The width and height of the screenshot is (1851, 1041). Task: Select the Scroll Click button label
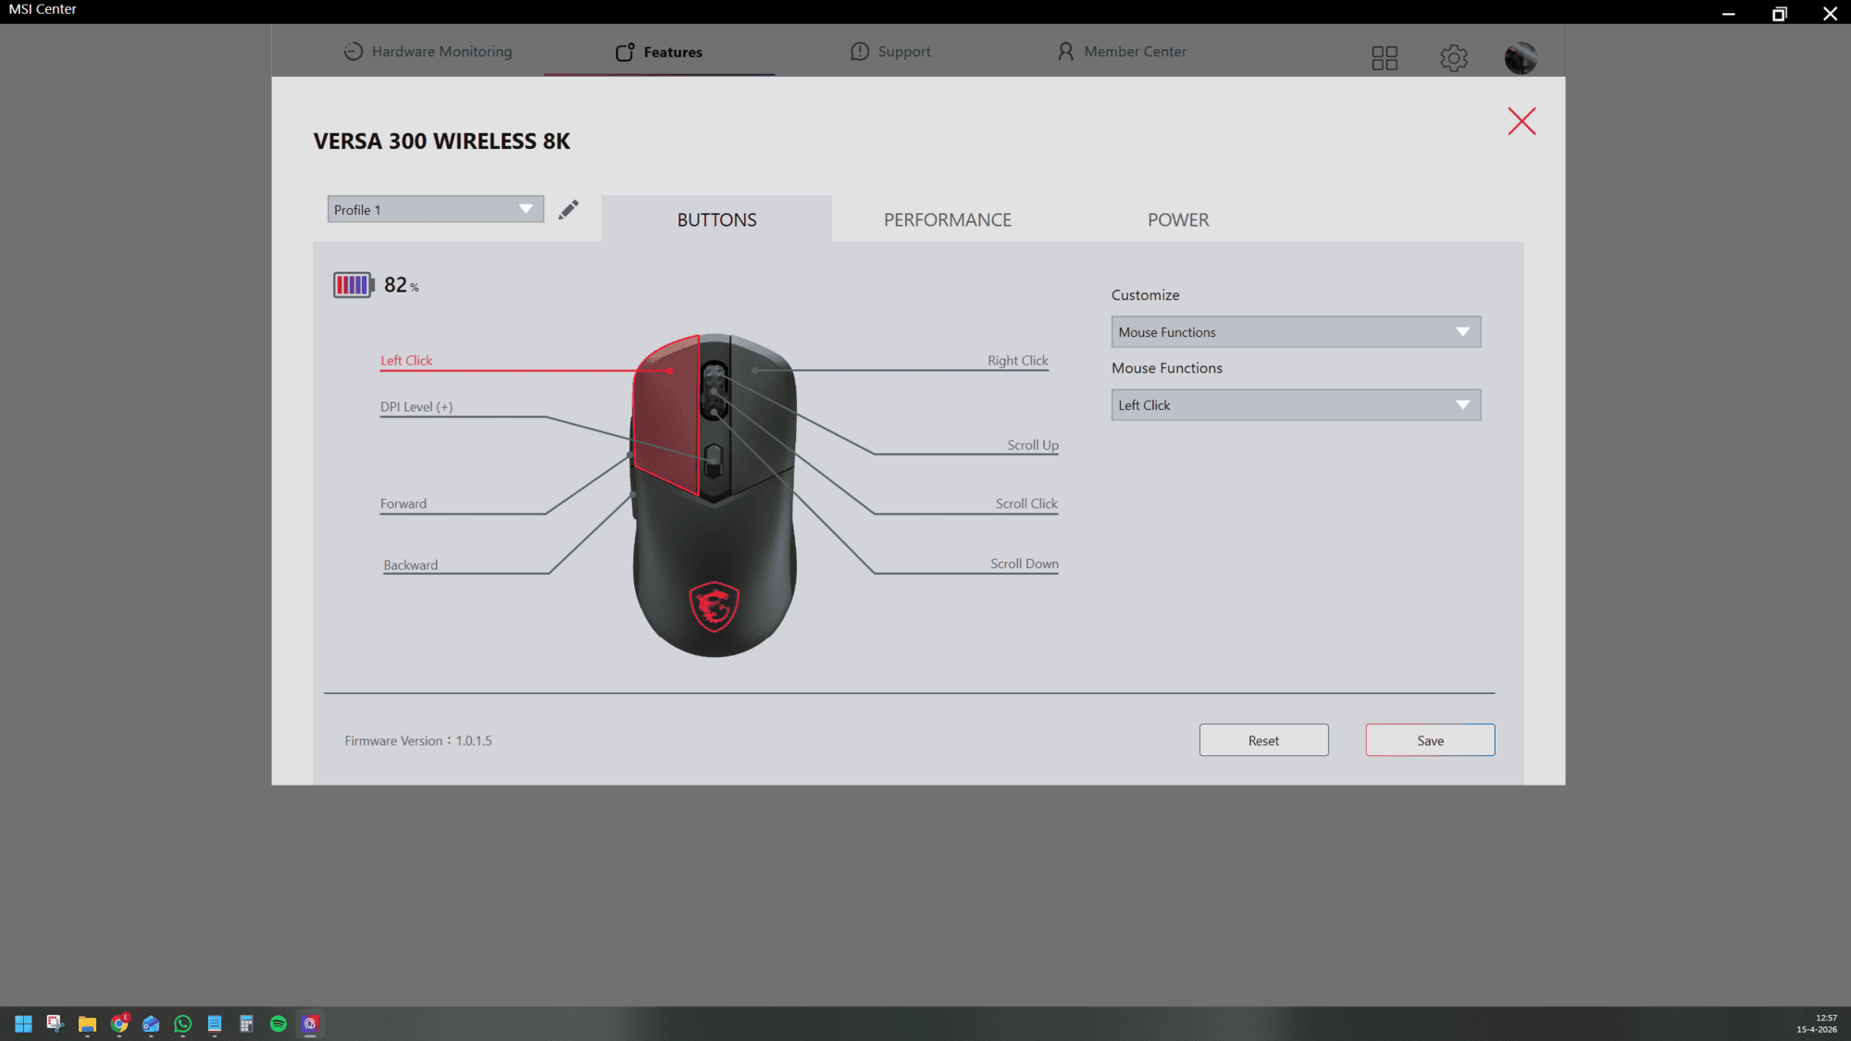(x=1025, y=503)
